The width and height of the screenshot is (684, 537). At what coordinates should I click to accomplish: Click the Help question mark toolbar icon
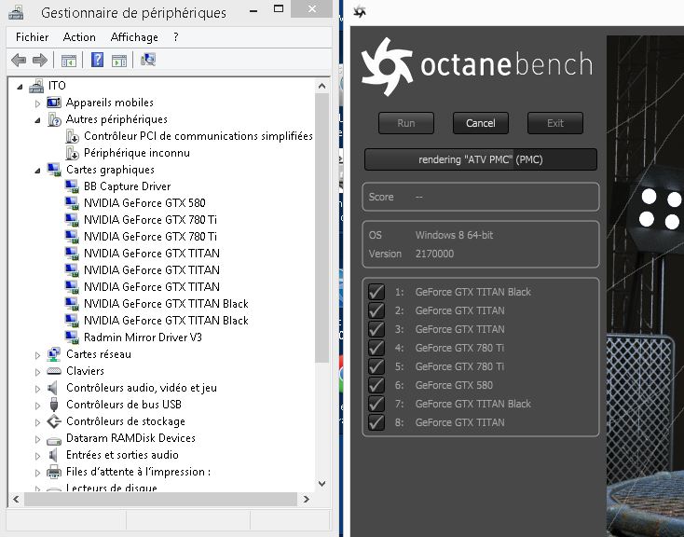coord(97,60)
